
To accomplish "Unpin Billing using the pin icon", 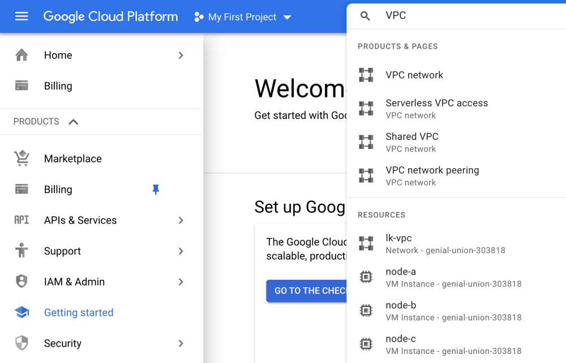I will (156, 190).
